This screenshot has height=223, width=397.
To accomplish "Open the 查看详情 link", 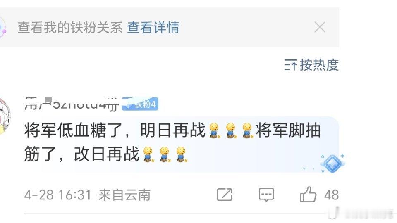I will 153,27.
